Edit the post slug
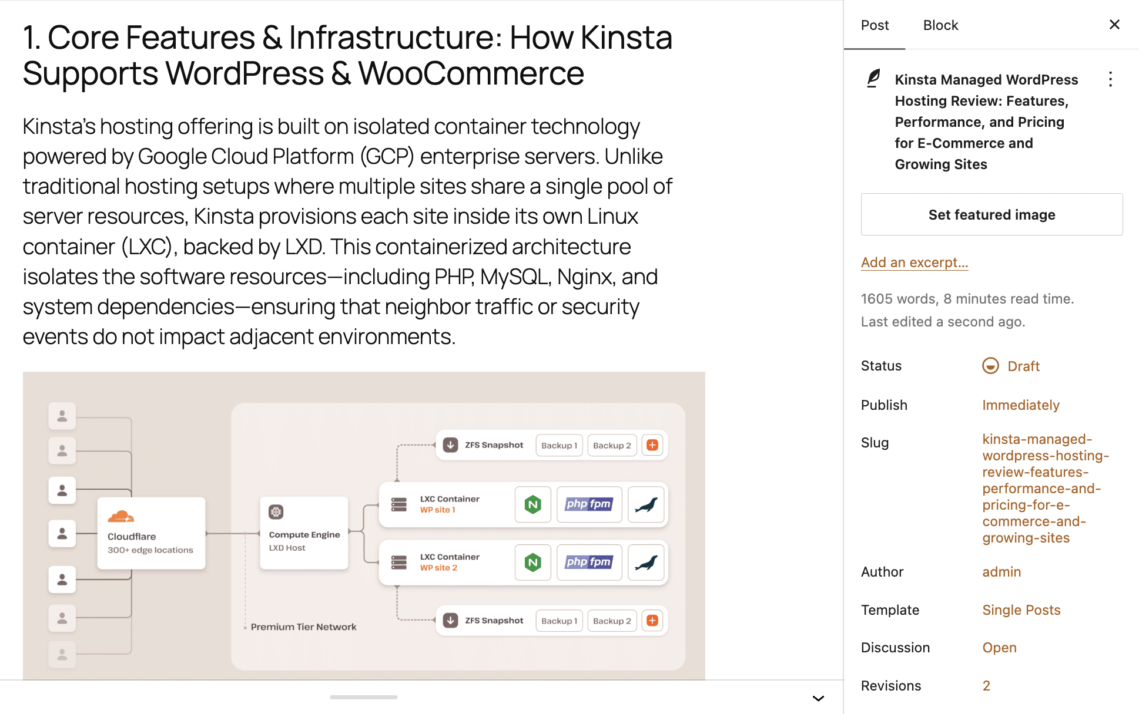Screen dimensions: 1139x714 pyautogui.click(x=1046, y=489)
